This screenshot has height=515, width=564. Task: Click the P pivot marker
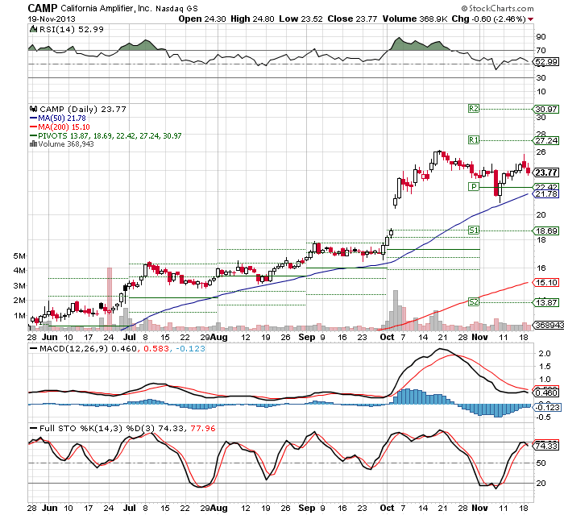474,186
